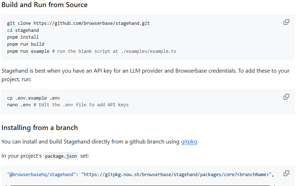Image resolution: width=297 pixels, height=186 pixels.
Task: Click the 'pnpm run example' command line
Action: click(x=92, y=51)
